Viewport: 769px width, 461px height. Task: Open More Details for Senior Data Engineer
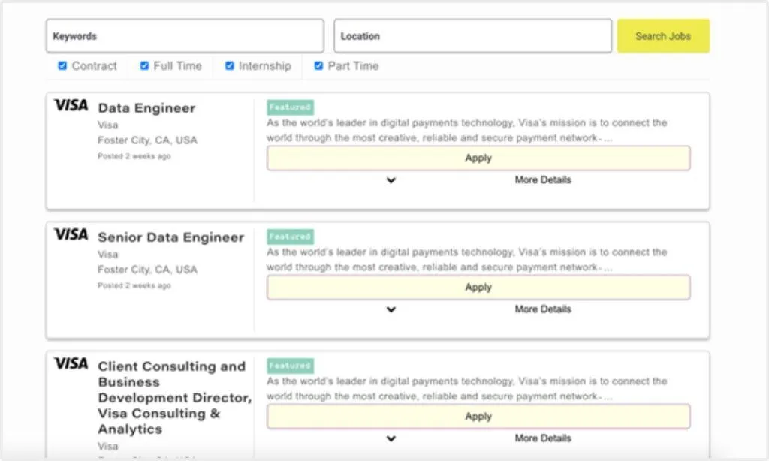[543, 309]
